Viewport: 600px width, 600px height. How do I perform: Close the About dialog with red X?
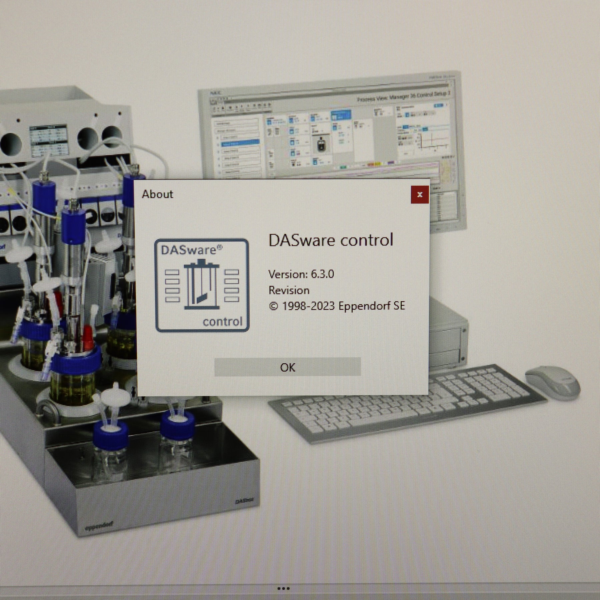pos(420,194)
